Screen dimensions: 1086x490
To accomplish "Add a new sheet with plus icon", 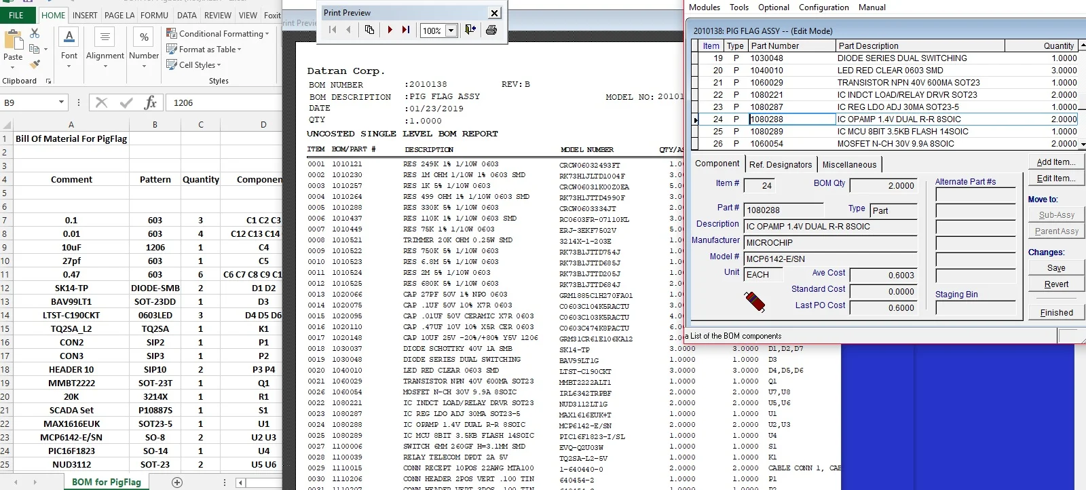I will point(177,483).
